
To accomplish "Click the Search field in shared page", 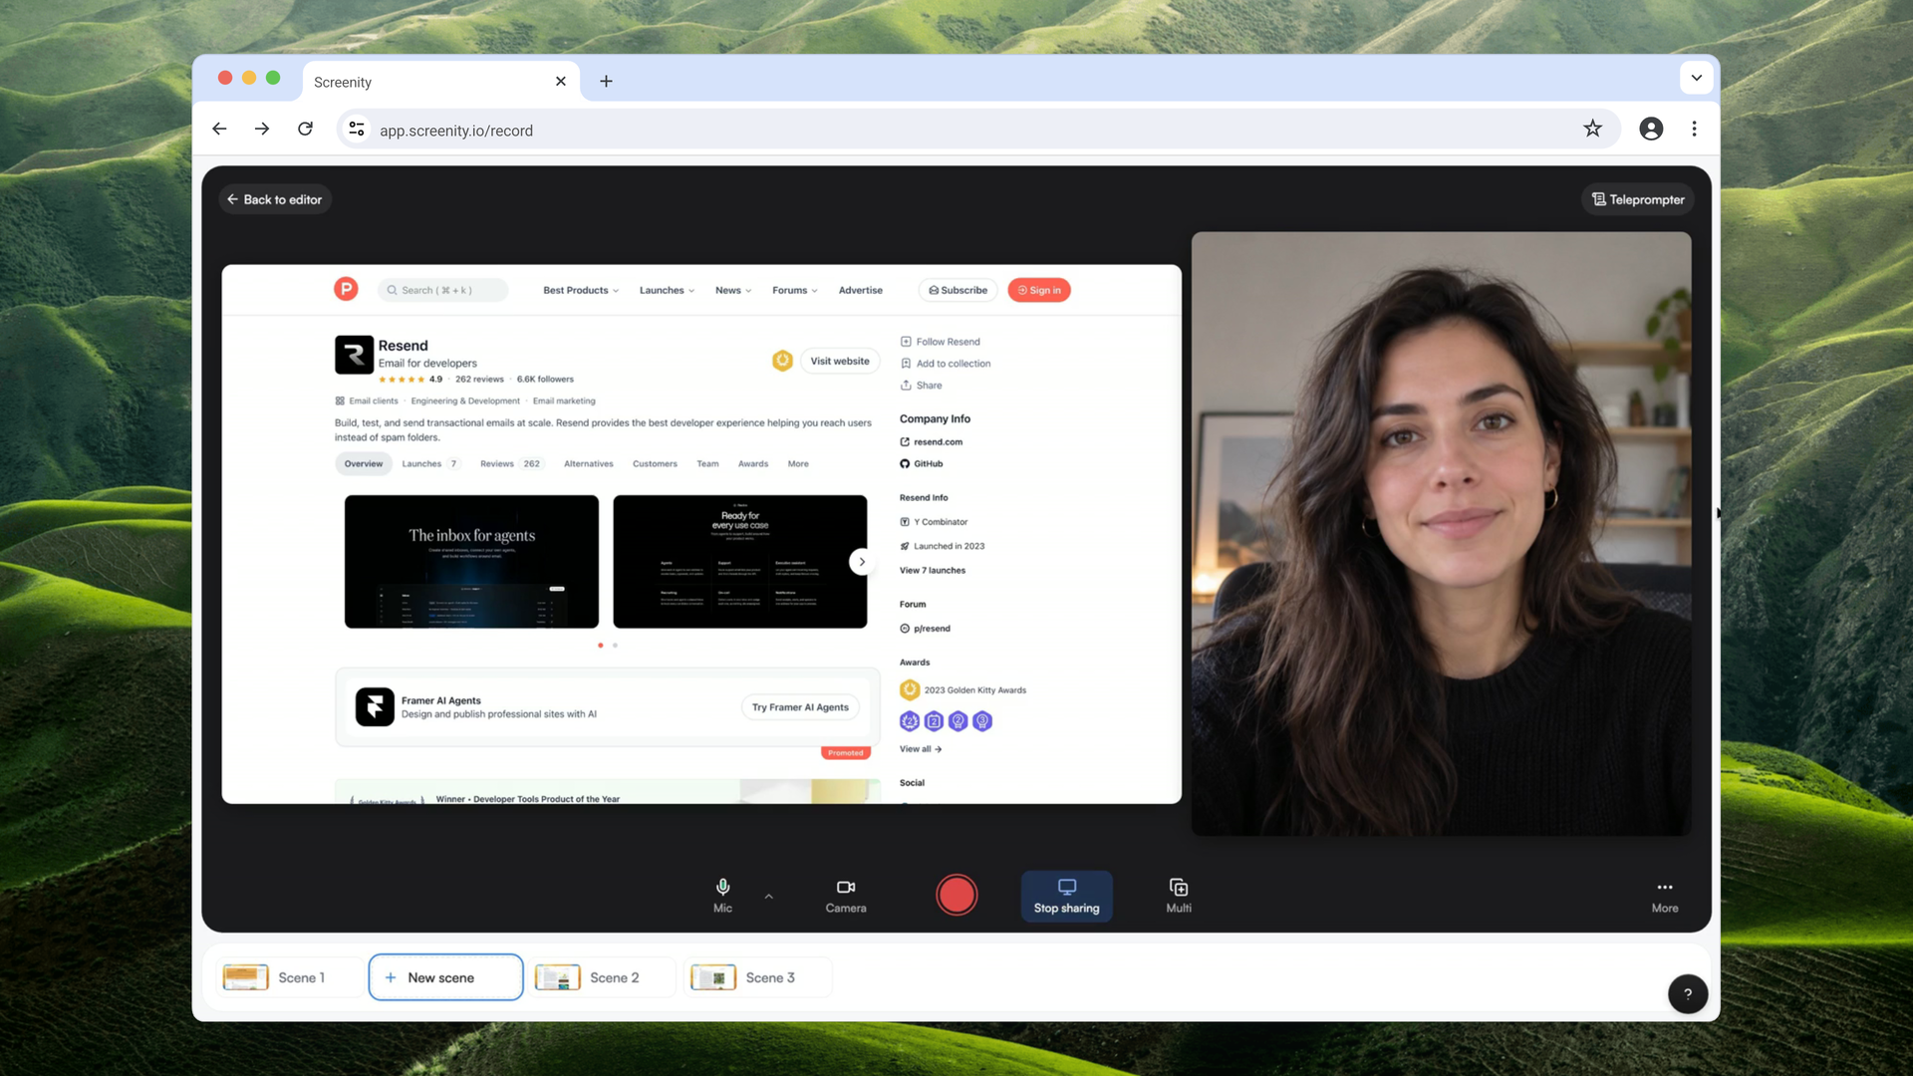I will coord(442,290).
